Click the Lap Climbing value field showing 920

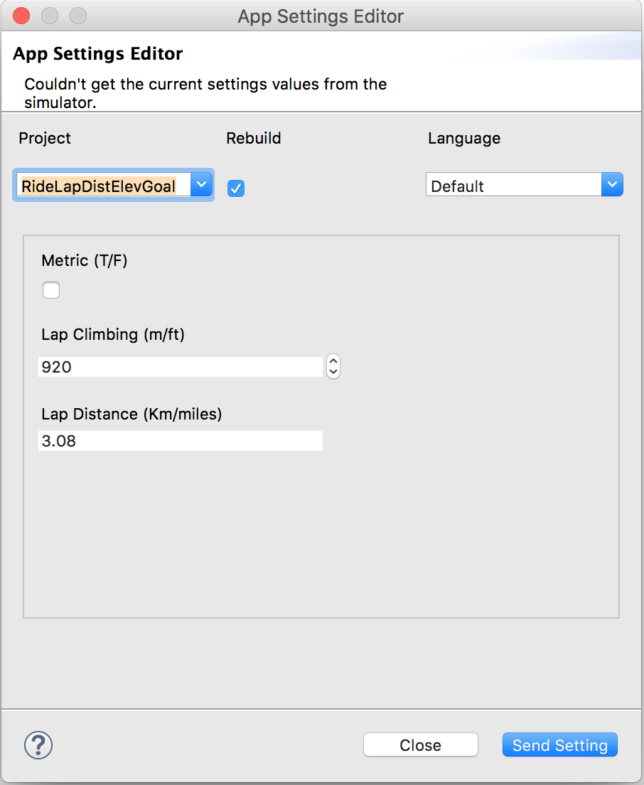pyautogui.click(x=181, y=367)
